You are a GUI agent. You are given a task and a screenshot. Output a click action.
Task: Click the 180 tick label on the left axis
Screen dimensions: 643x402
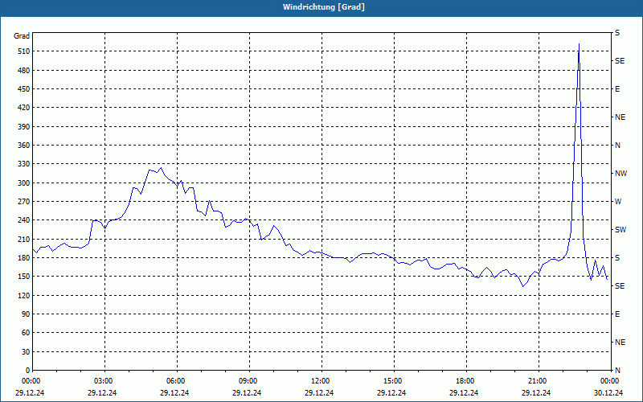pyautogui.click(x=24, y=258)
